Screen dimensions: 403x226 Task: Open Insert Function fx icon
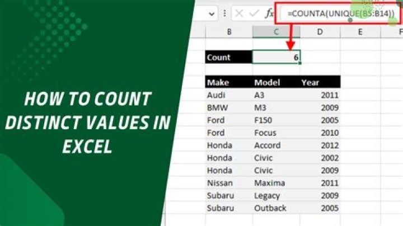pos(269,13)
